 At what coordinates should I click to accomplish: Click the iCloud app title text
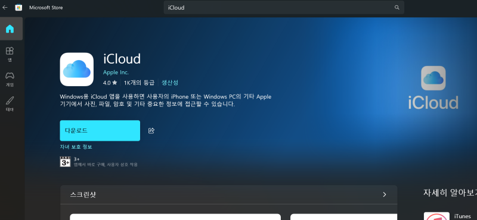point(122,58)
